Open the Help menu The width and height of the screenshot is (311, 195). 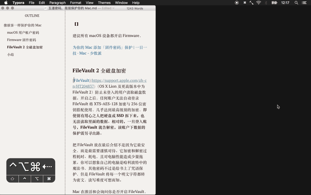(x=136, y=3)
